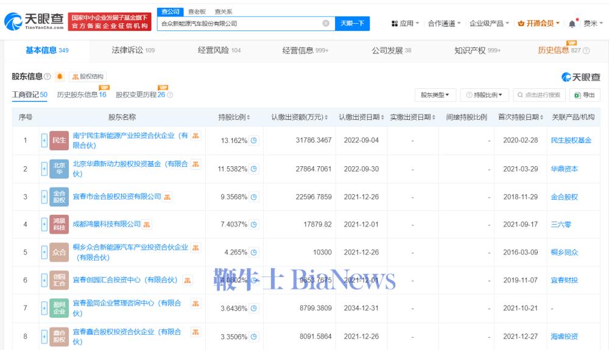Open 海睿投资 related link

coord(565,337)
